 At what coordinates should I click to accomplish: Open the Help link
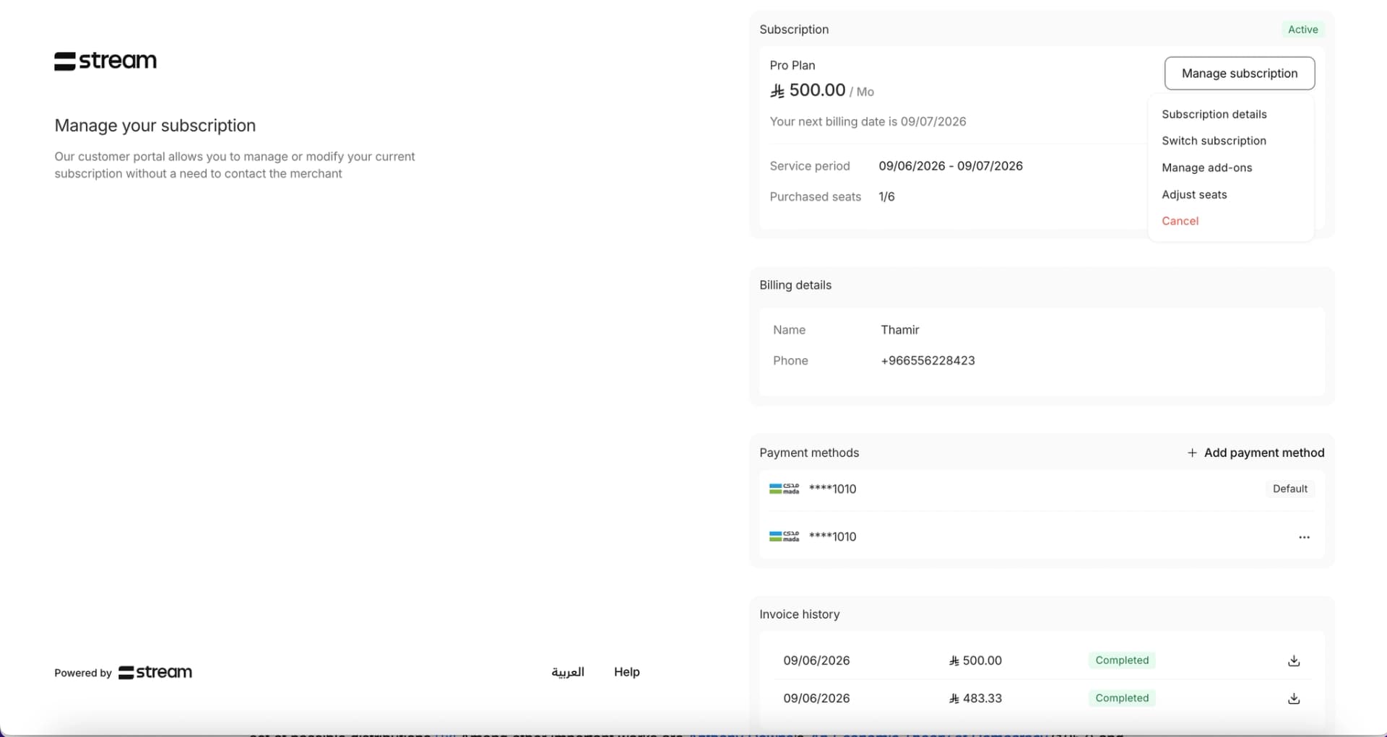pyautogui.click(x=626, y=672)
